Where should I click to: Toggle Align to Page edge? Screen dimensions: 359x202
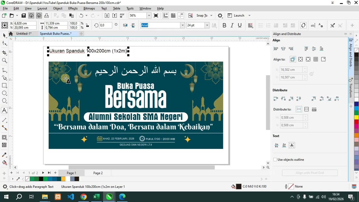point(300,59)
